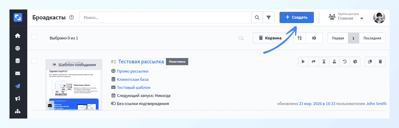Go to Последняя page
Viewport: 399px width, 128px height.
tap(372, 38)
